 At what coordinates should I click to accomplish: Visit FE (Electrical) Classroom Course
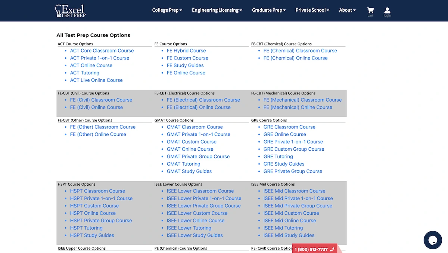(203, 100)
